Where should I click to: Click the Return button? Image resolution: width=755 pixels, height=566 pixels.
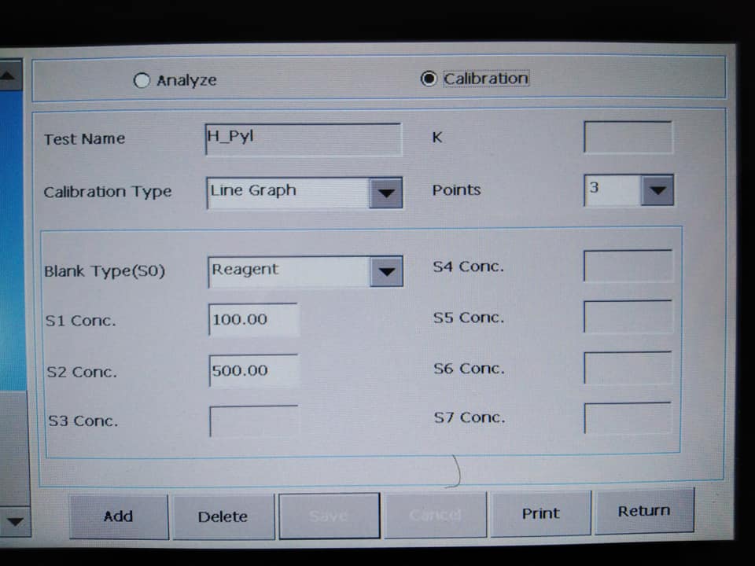coord(644,511)
